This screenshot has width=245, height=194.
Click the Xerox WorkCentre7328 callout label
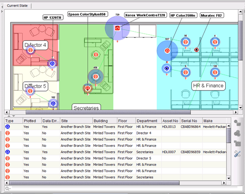[x=145, y=15]
